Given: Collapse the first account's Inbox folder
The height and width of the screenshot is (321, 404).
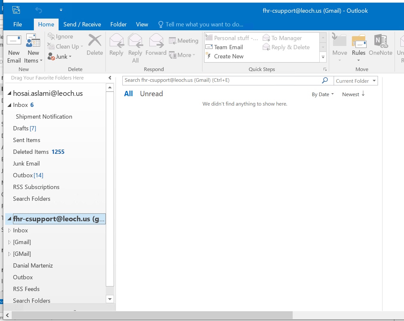Looking at the screenshot, I should pos(9,105).
